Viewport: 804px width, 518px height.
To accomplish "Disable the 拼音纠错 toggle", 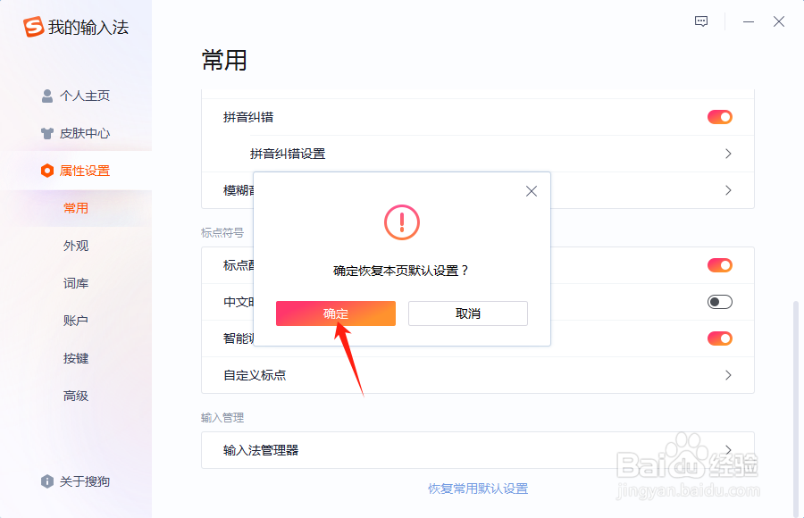I will [x=719, y=116].
